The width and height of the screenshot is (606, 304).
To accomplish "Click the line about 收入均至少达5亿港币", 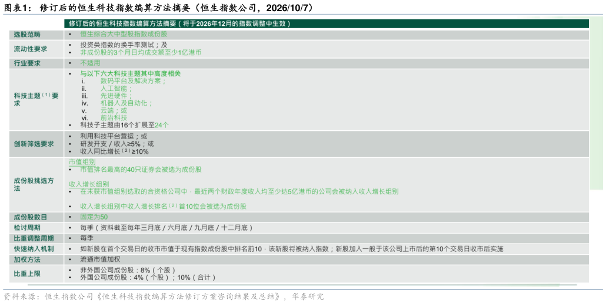I will tap(239, 191).
